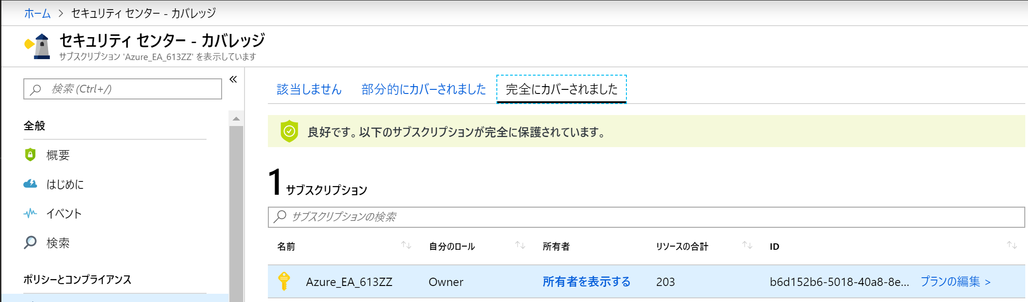
Task: Click the 所有者を表示する link
Action: point(587,281)
